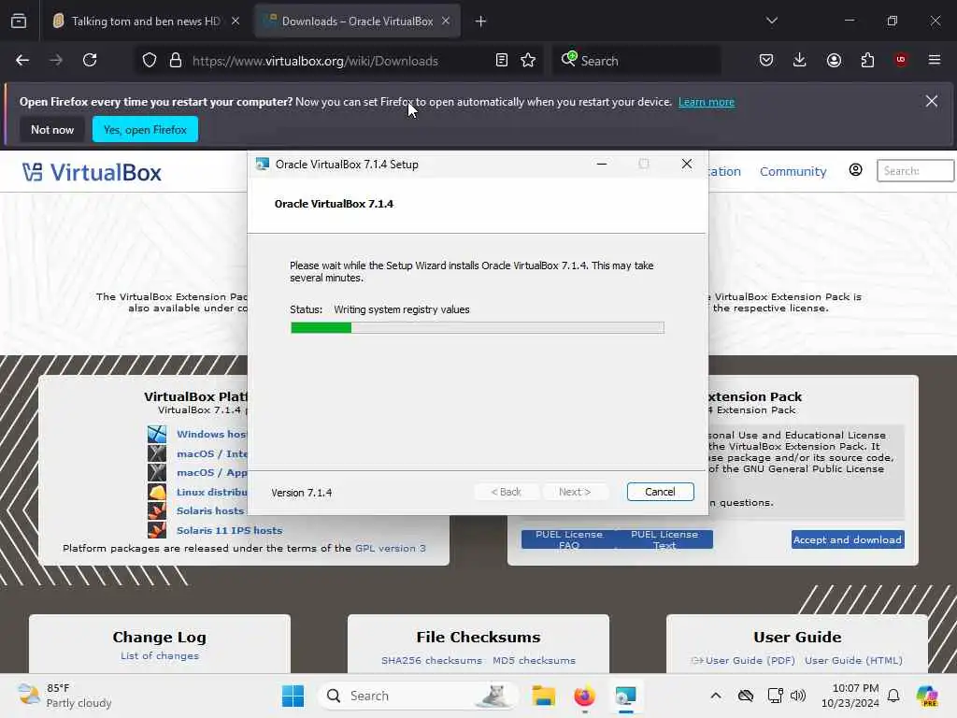Open the Firefox hamburger menu
Image resolution: width=957 pixels, height=718 pixels.
[x=935, y=60]
